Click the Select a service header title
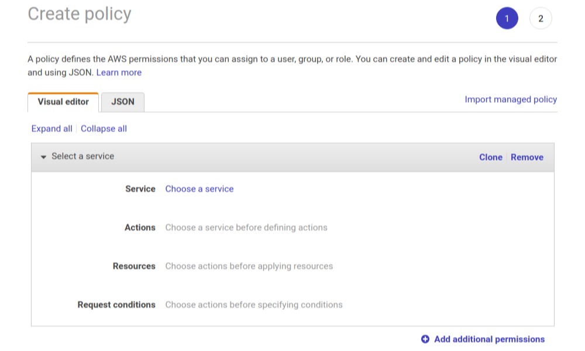Viewport: 585px width, 351px height. pos(82,156)
